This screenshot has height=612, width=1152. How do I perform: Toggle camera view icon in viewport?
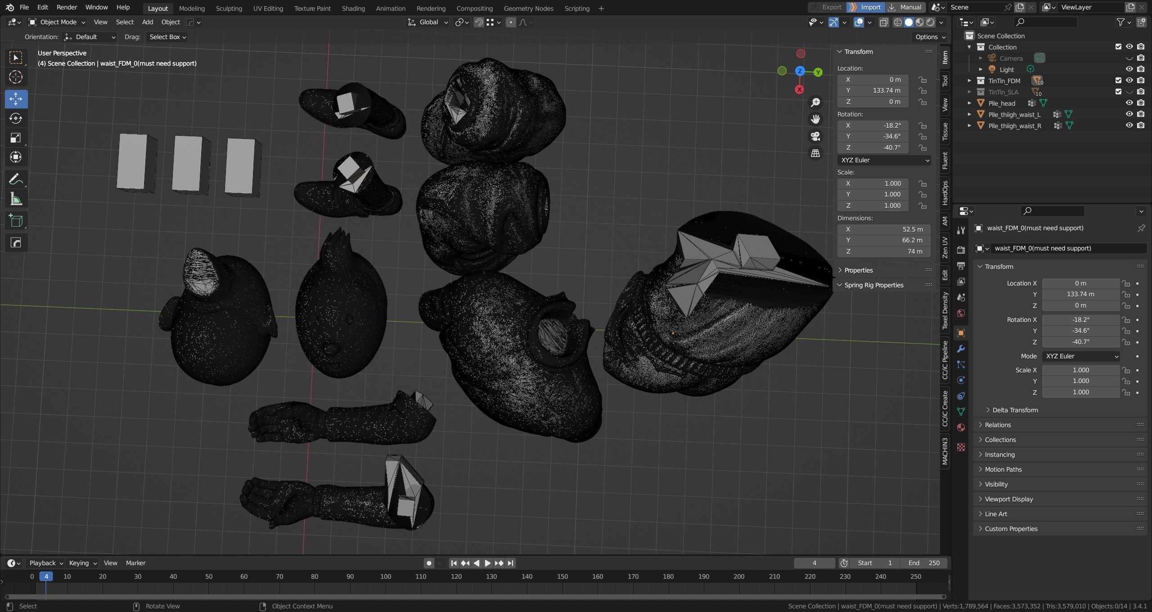coord(815,136)
